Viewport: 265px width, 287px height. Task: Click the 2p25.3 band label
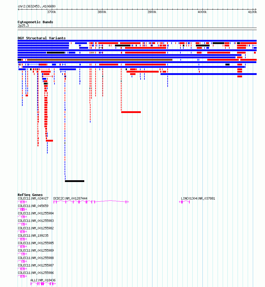tap(23, 26)
